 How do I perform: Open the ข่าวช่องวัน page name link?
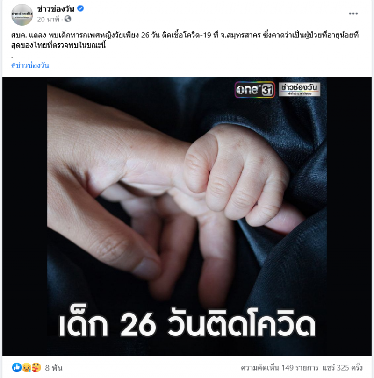coord(56,9)
